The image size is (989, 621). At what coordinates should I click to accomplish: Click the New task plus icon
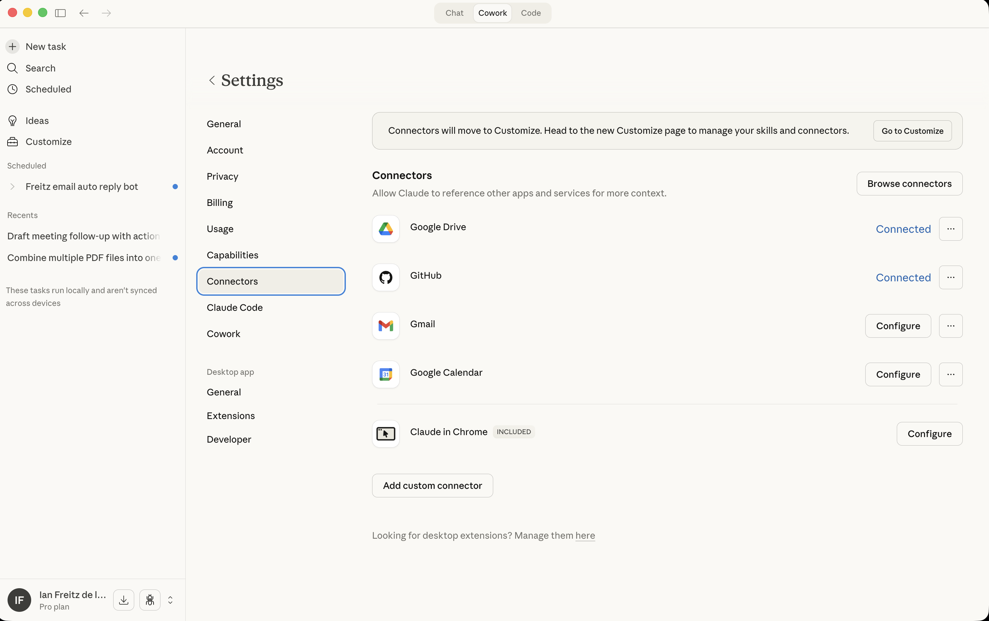pyautogui.click(x=12, y=46)
